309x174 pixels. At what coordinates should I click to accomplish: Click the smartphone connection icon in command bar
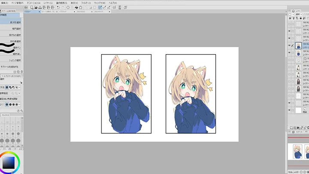click(120, 7)
